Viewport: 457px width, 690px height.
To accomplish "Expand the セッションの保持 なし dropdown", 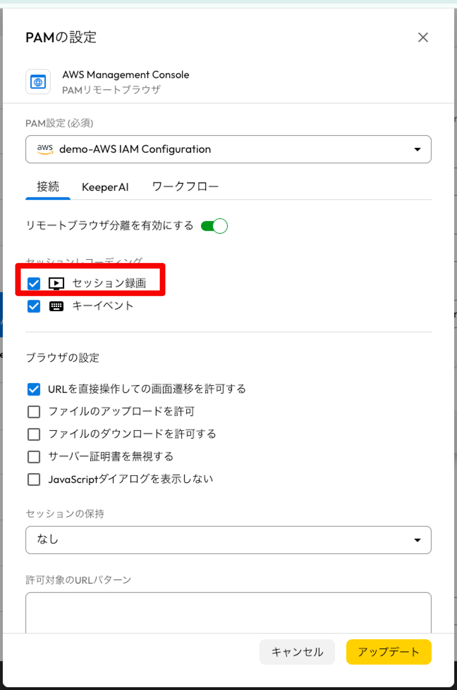I will pos(228,540).
